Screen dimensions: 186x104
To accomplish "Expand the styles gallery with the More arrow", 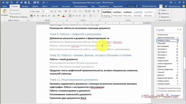I will point(155,16).
